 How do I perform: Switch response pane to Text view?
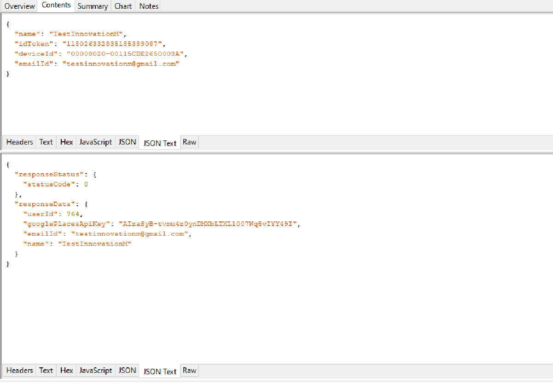point(46,370)
